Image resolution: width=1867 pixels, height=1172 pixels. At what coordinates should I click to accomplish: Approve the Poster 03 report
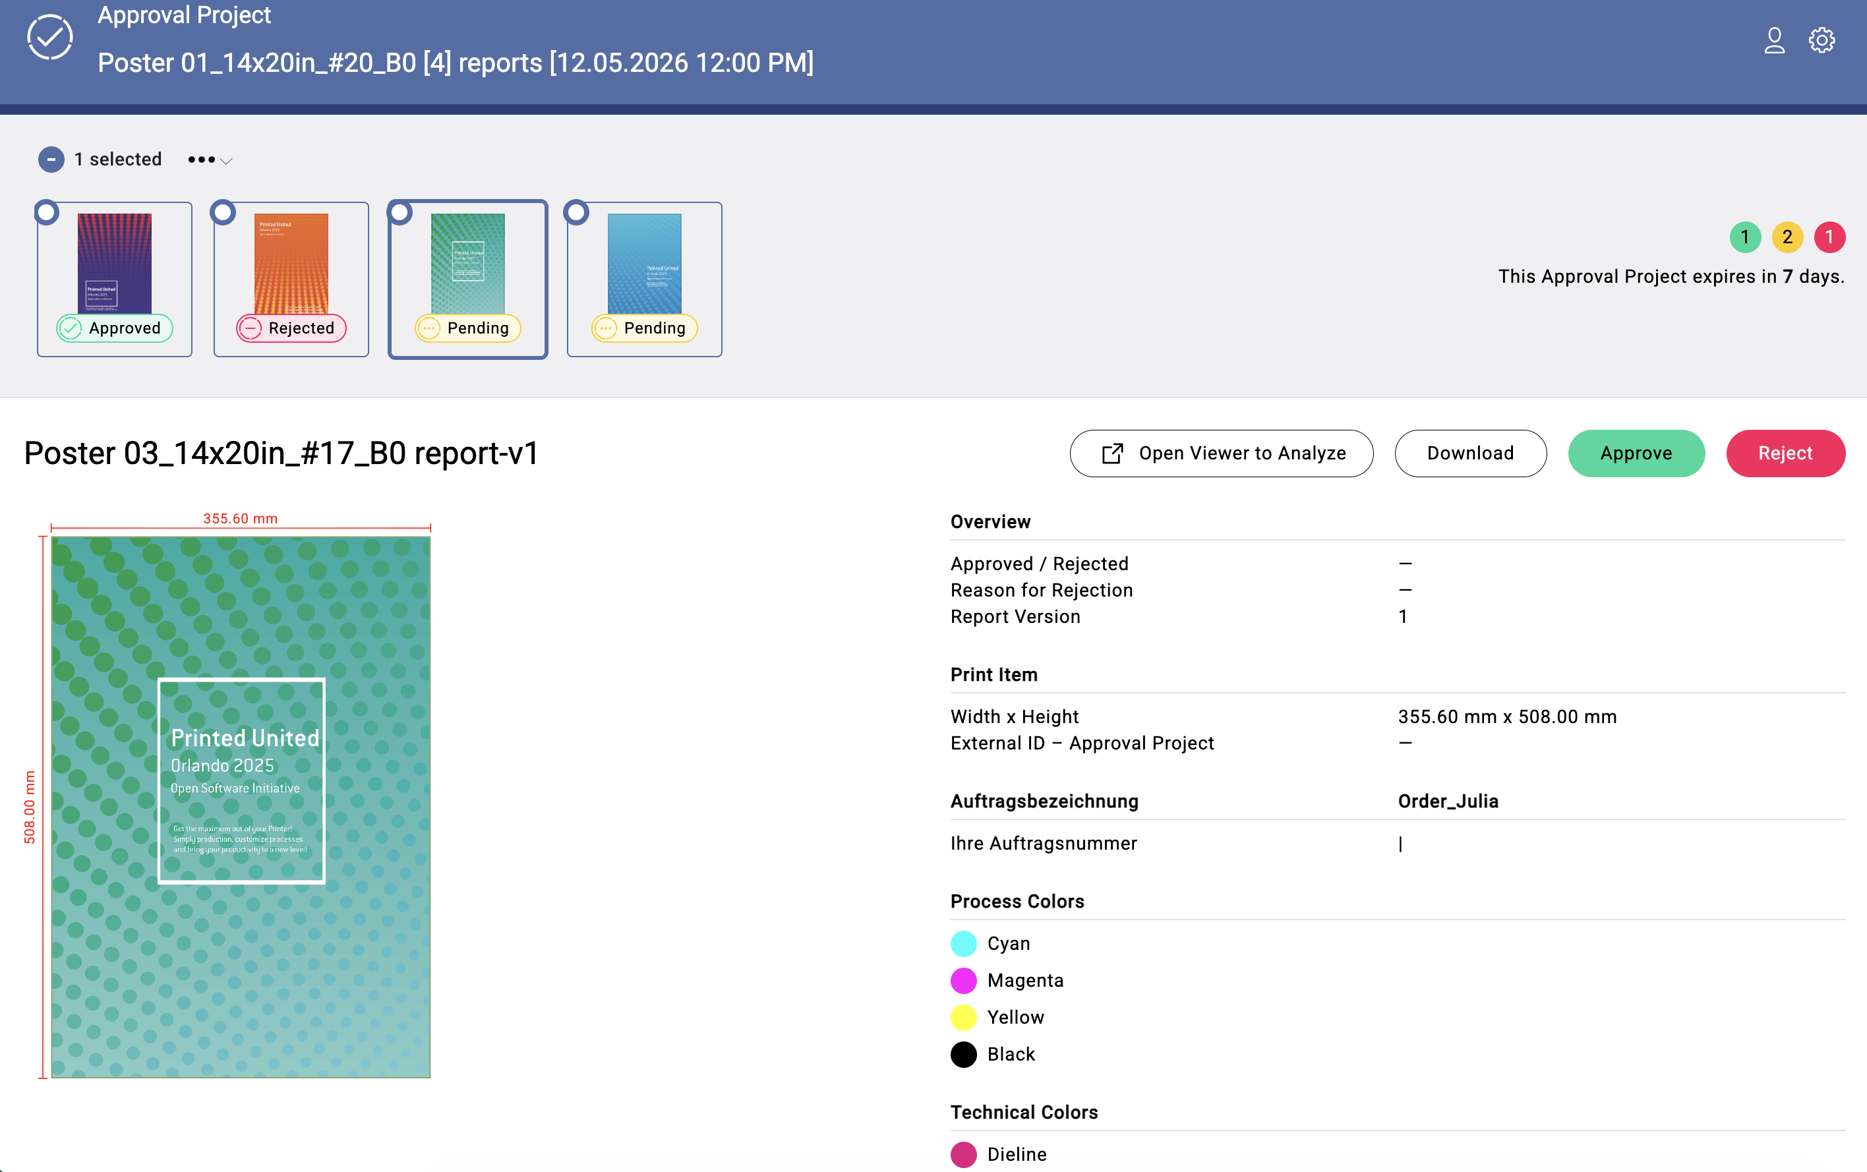click(x=1636, y=454)
